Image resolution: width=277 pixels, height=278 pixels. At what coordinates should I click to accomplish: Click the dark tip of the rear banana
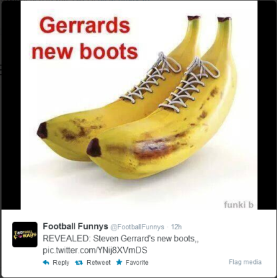pos(42,130)
